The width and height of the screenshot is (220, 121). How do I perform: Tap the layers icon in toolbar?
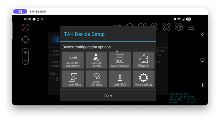point(130,25)
